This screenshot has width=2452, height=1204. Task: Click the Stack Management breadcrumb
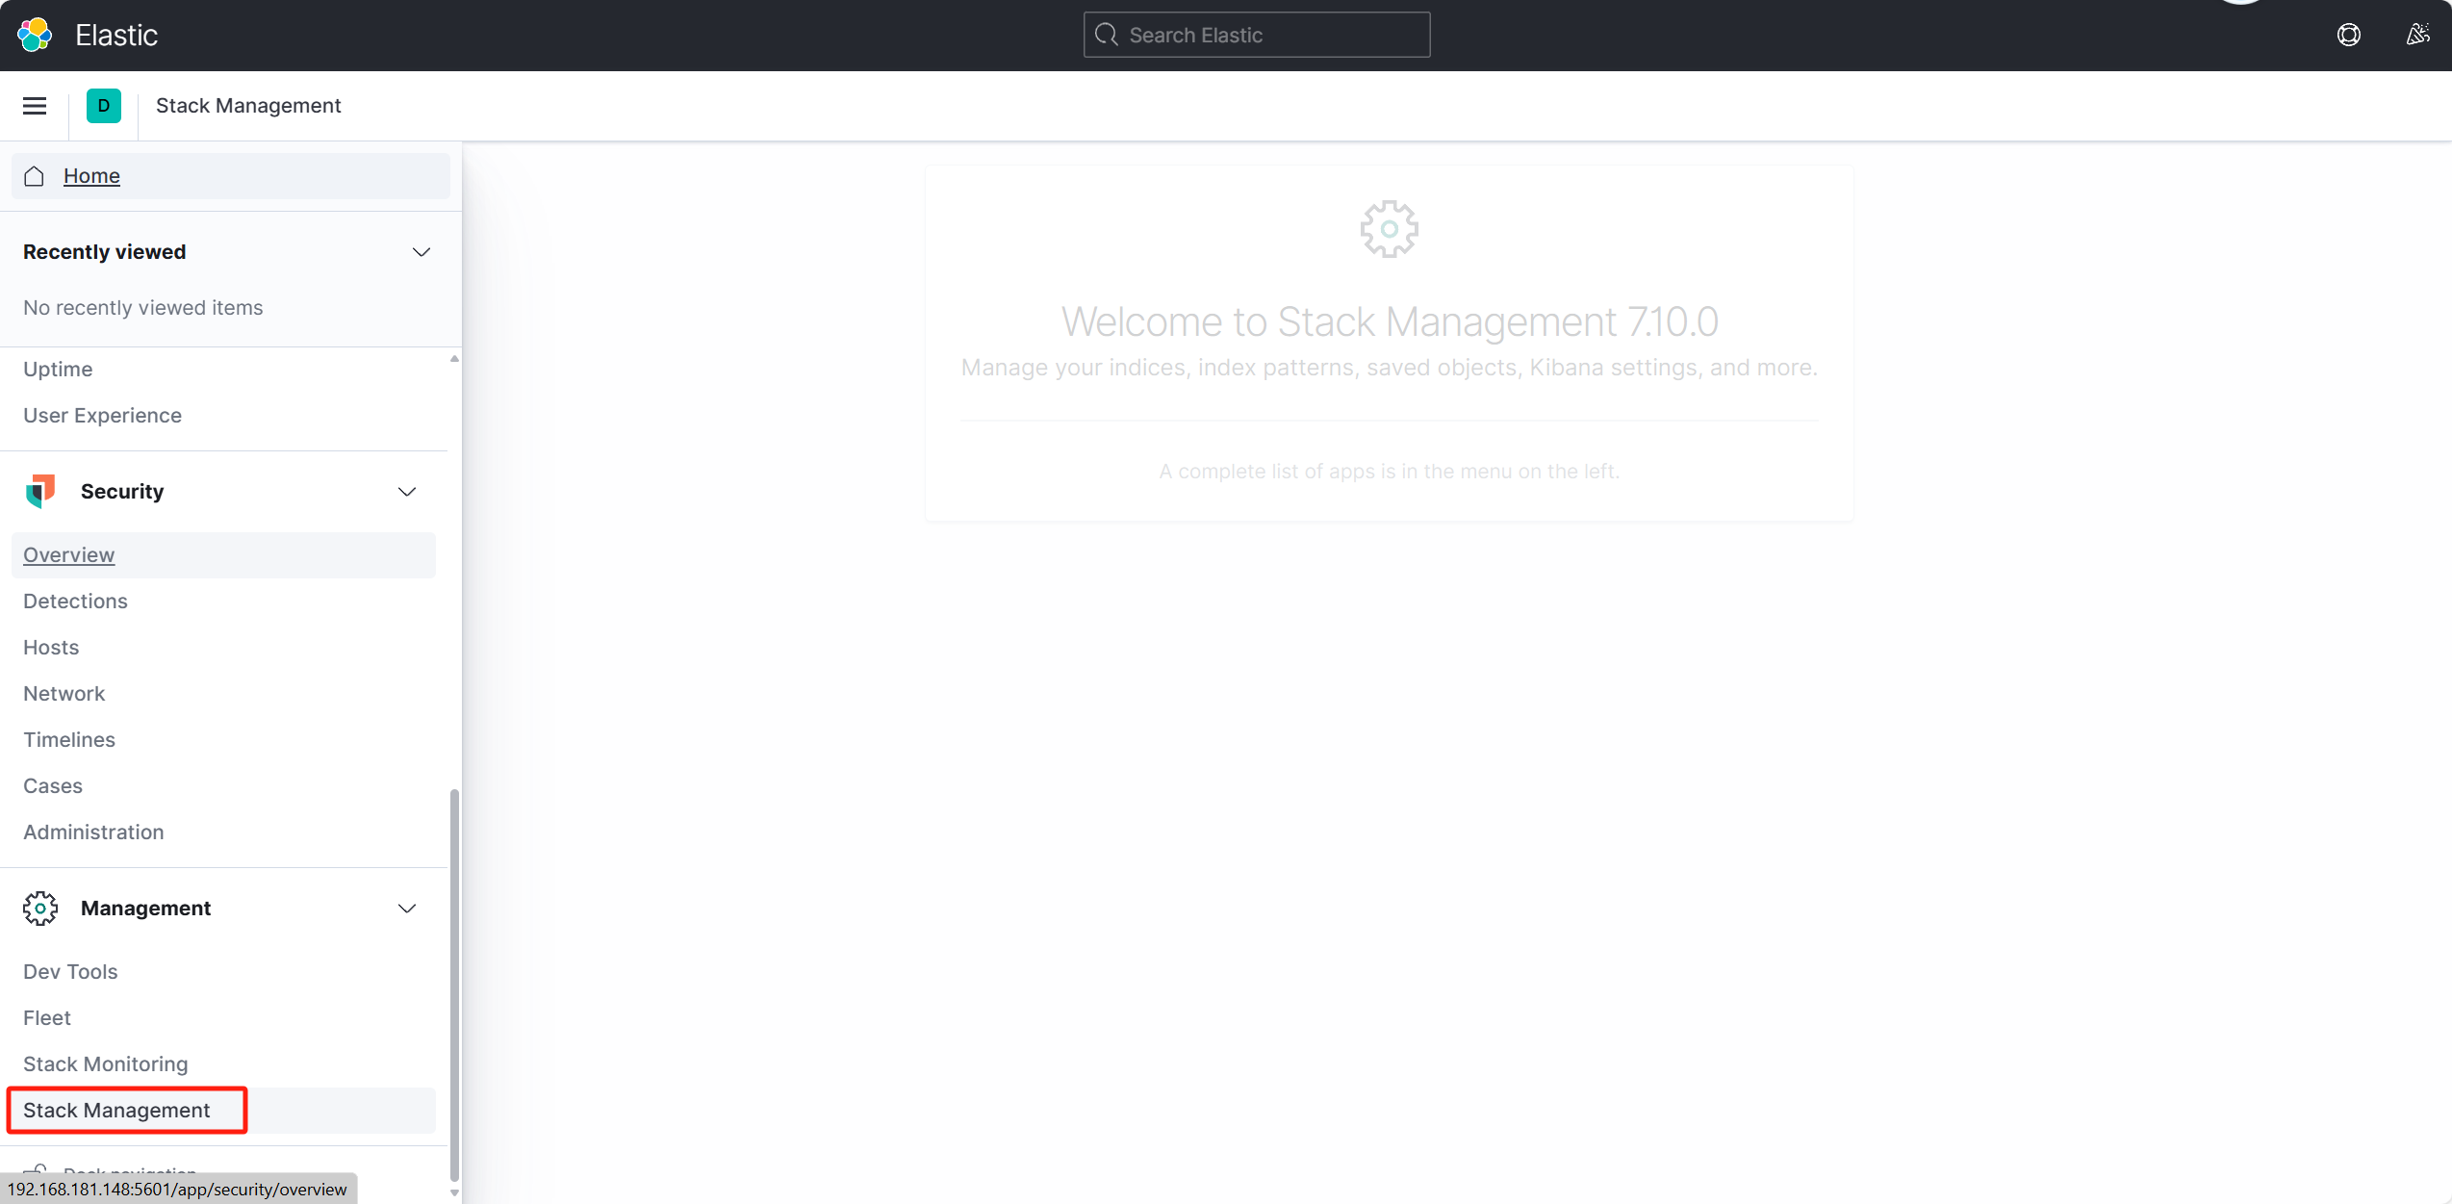(248, 106)
